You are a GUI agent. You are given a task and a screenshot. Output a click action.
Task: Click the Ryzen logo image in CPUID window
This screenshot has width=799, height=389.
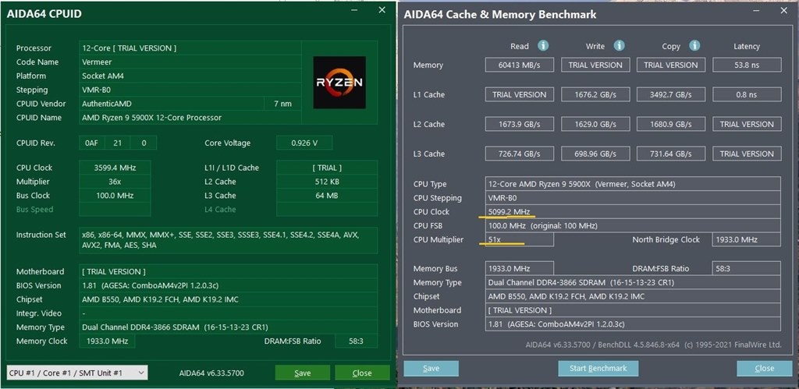[x=339, y=83]
